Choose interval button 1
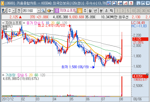 (x=117, y=11)
